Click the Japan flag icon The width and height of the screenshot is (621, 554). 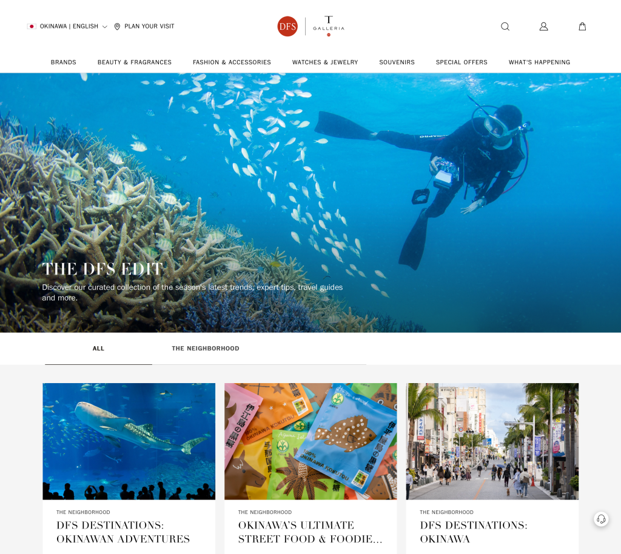pyautogui.click(x=32, y=27)
